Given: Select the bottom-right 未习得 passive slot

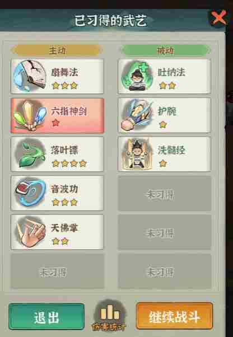Looking at the screenshot, I should click(x=165, y=272).
